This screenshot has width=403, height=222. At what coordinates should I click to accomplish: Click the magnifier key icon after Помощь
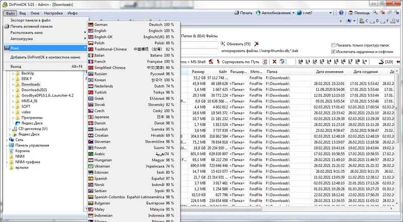click(375, 12)
